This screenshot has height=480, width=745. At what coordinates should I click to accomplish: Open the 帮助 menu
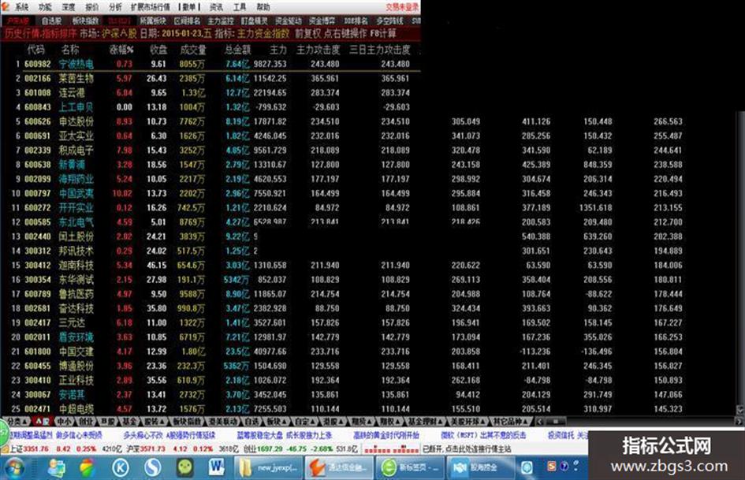tap(263, 7)
